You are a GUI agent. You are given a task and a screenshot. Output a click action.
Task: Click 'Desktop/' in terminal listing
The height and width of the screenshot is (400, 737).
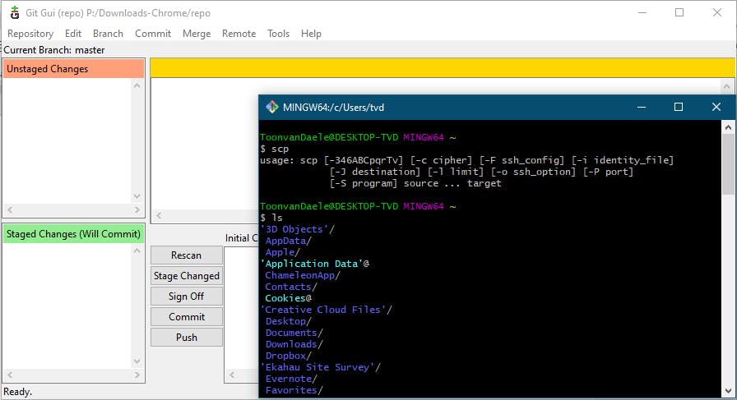coord(288,321)
